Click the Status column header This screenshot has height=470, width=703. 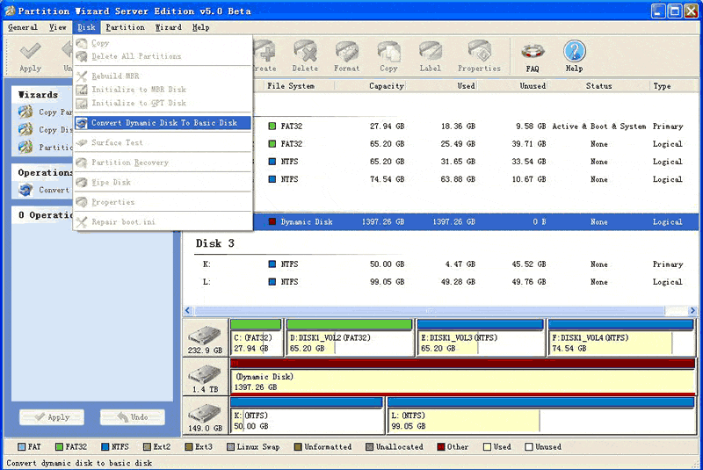pos(598,85)
